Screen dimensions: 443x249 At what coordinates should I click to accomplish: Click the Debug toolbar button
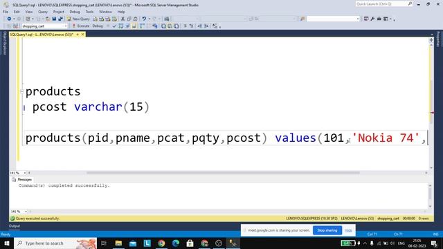[98, 26]
